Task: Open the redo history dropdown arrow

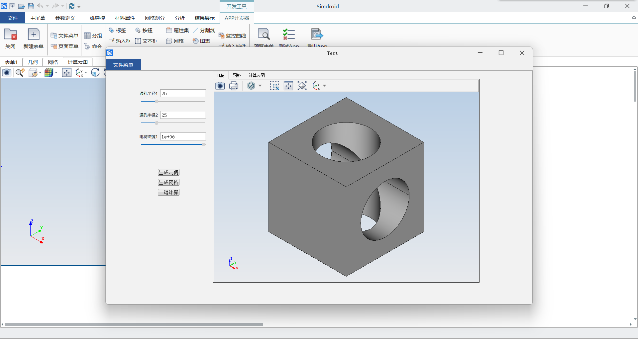Action: [62, 6]
